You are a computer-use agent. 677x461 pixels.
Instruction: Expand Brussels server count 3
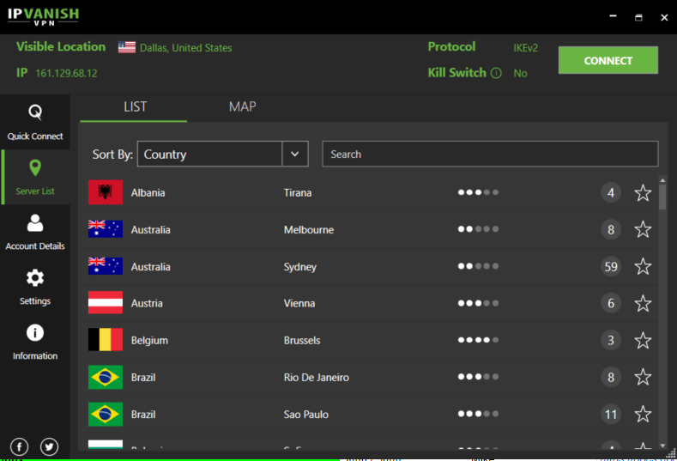point(611,341)
